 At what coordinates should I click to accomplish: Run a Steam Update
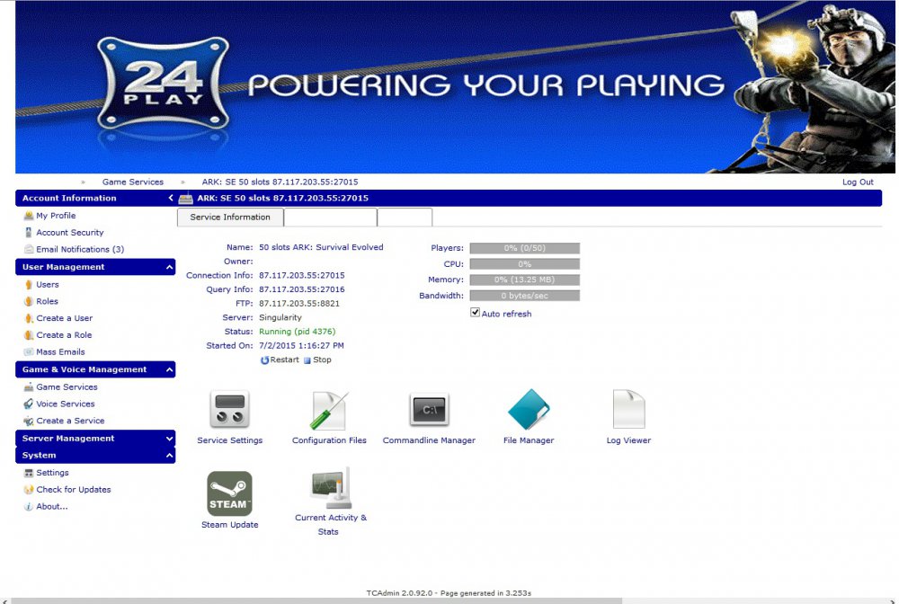229,499
